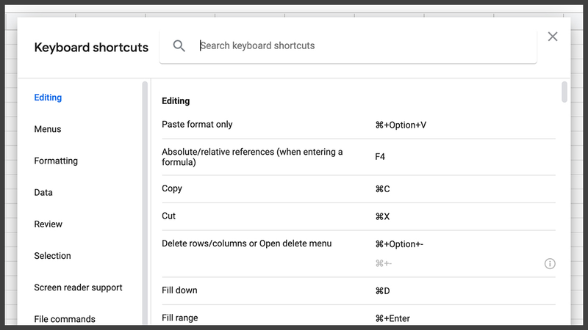The image size is (588, 330).
Task: Close the Keyboard shortcuts dialog
Action: [553, 37]
